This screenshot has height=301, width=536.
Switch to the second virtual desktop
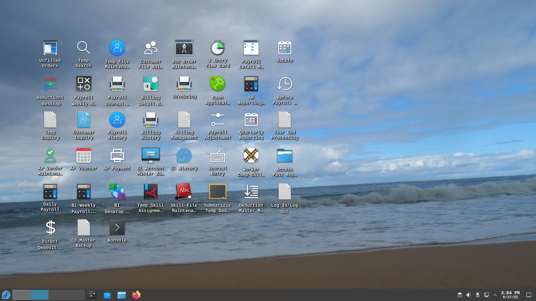tap(39, 295)
